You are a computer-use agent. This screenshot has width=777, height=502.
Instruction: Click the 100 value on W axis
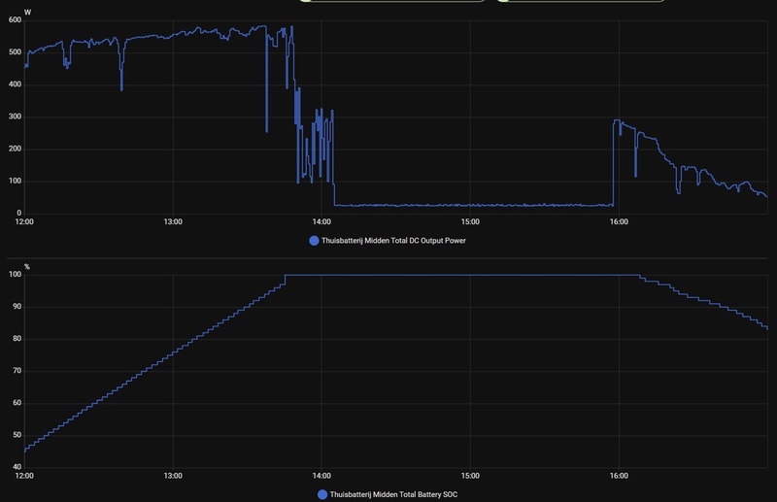click(15, 181)
